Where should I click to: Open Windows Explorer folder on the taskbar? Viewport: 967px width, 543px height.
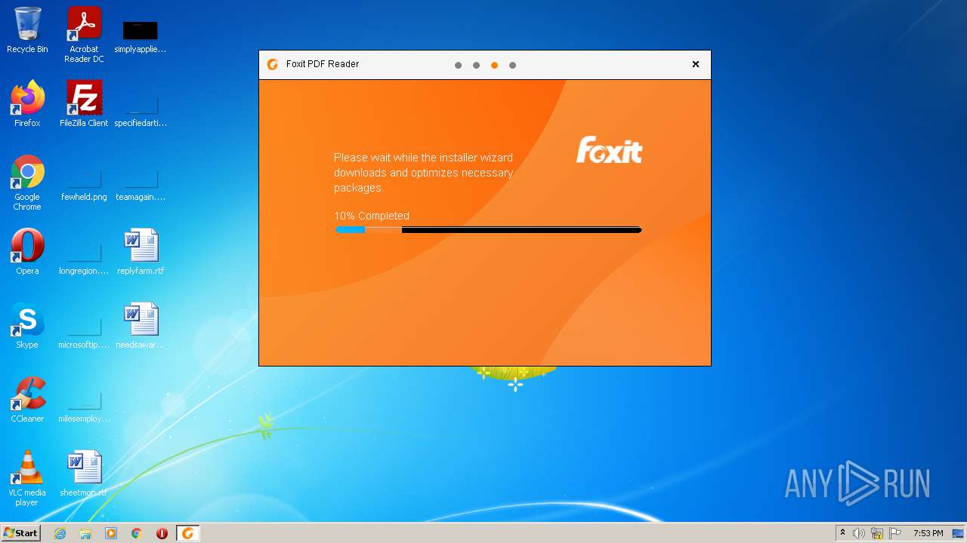point(85,533)
